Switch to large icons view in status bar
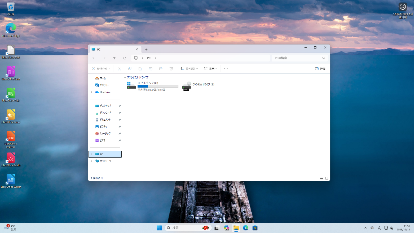 pos(327,178)
